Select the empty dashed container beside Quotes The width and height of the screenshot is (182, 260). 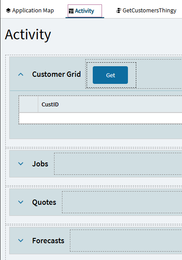click(122, 202)
